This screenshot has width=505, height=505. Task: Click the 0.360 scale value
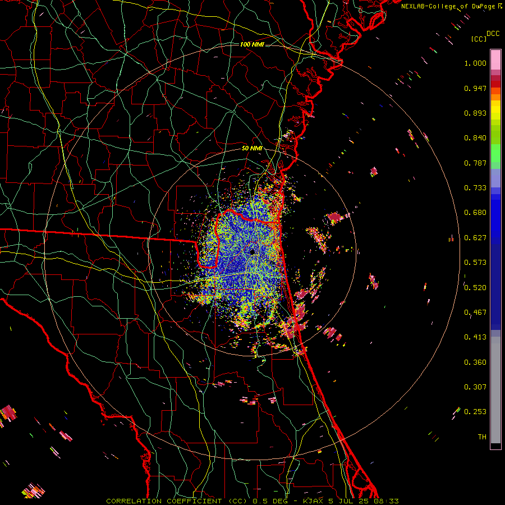click(475, 362)
